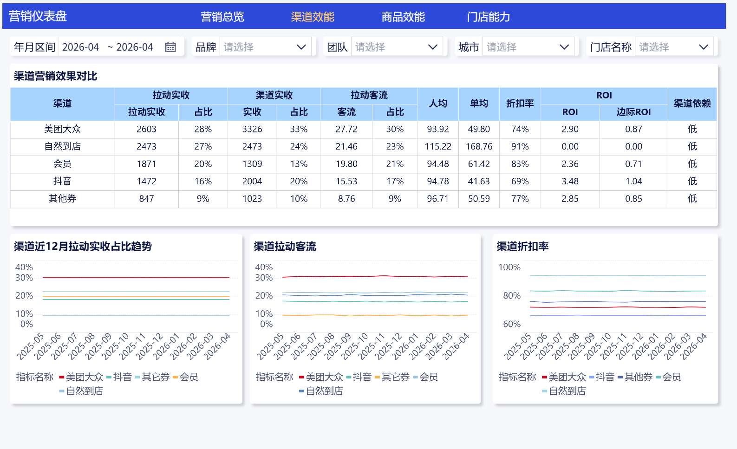Click 抖音 legend swatch in 渠道拉动客流 chart

pyautogui.click(x=348, y=377)
